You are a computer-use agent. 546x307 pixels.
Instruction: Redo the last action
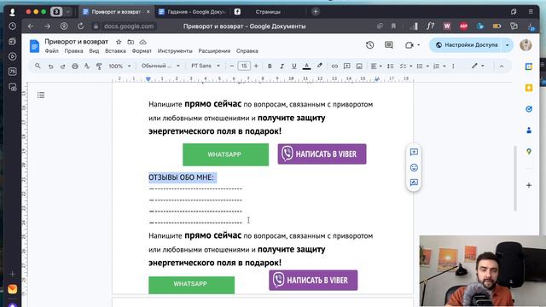coord(62,67)
